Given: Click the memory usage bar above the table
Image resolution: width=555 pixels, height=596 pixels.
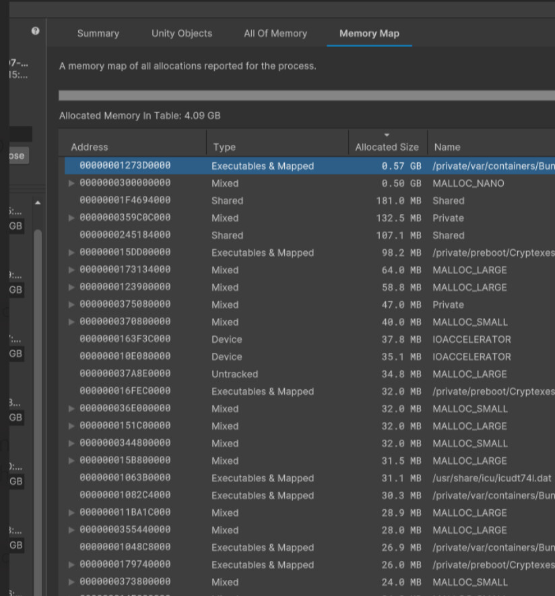Looking at the screenshot, I should (303, 94).
